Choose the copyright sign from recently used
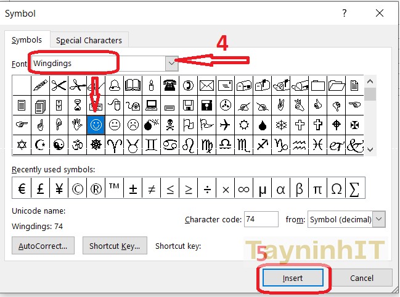The width and height of the screenshot is (400, 297). tap(77, 188)
